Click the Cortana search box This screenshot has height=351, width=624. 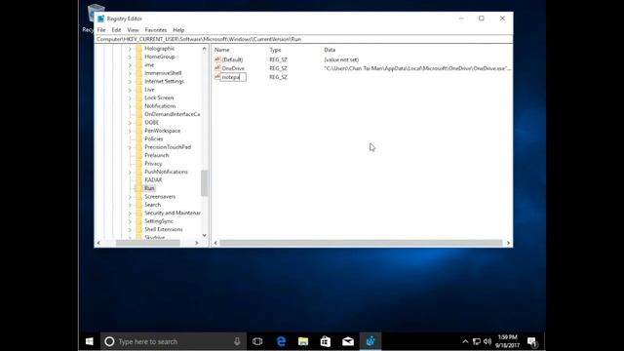174,341
